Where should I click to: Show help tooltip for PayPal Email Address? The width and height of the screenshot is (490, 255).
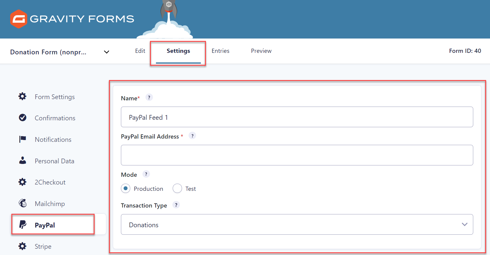click(x=192, y=136)
